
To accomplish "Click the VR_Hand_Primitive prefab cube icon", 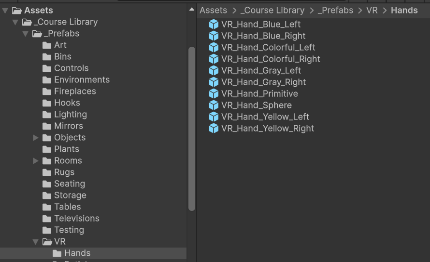I will point(214,93).
